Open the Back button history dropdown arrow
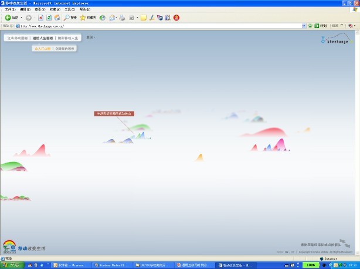360x269 pixels. tap(22, 18)
